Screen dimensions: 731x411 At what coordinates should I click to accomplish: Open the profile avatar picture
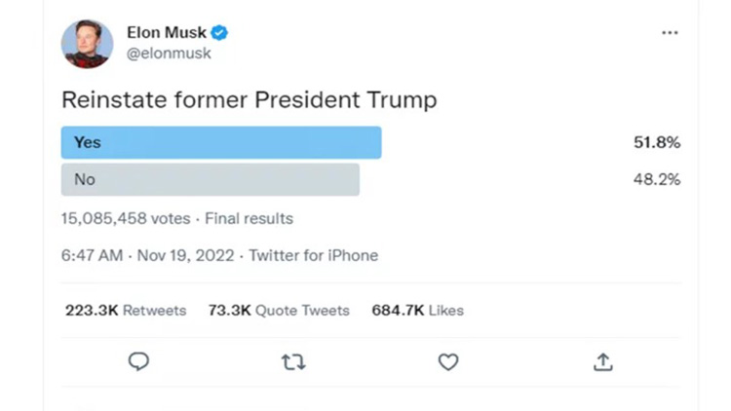(87, 44)
